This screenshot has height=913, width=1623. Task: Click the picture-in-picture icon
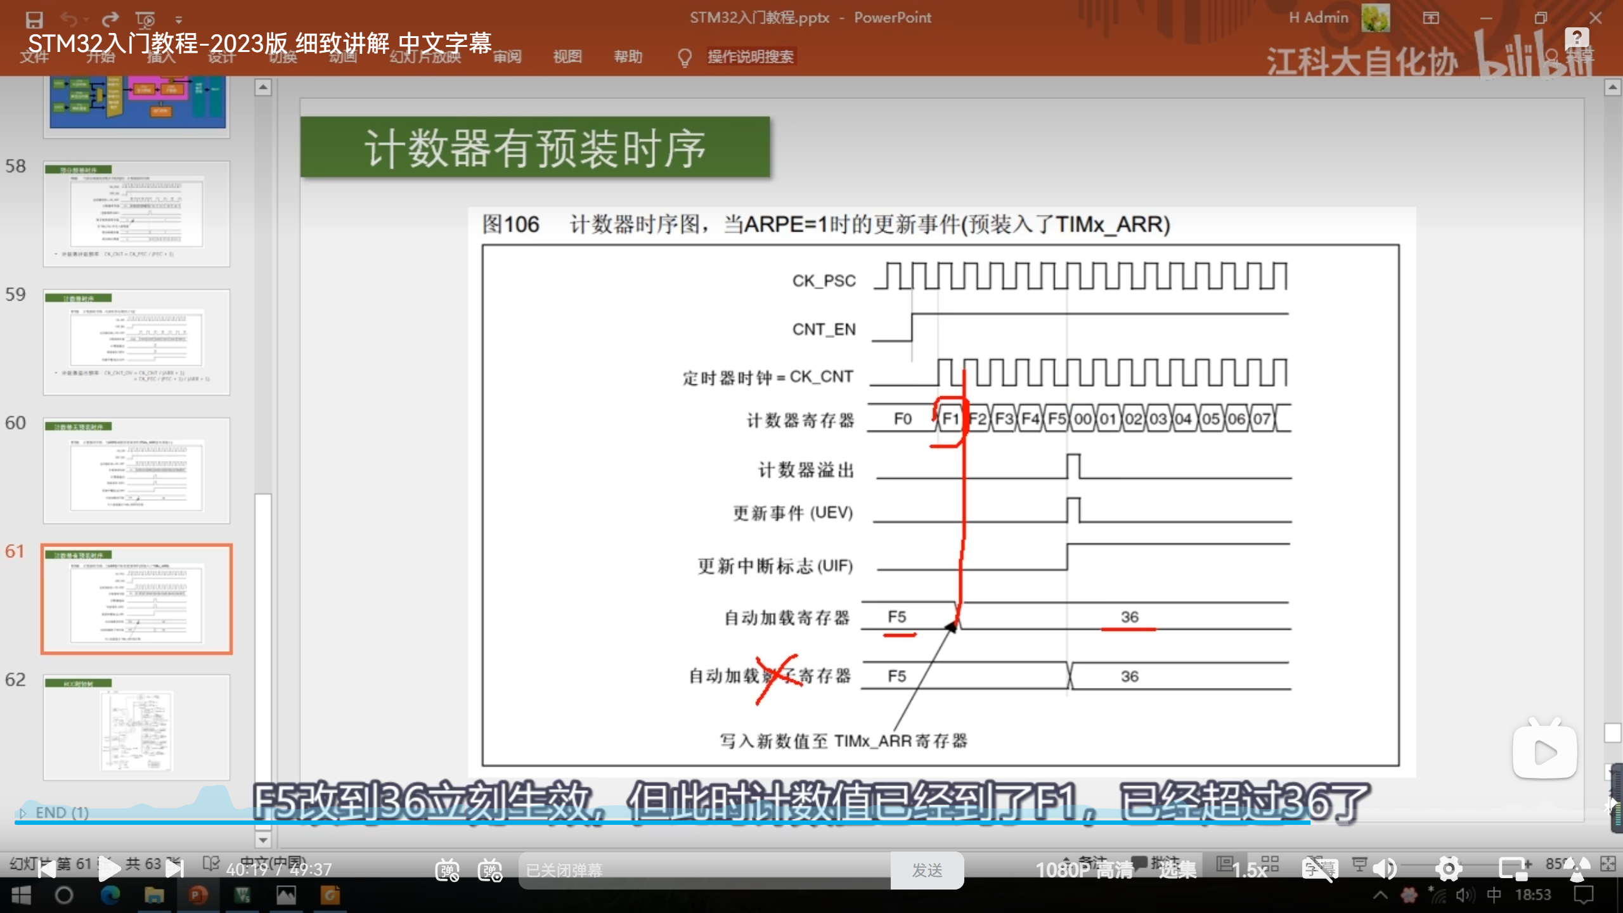click(x=1513, y=869)
